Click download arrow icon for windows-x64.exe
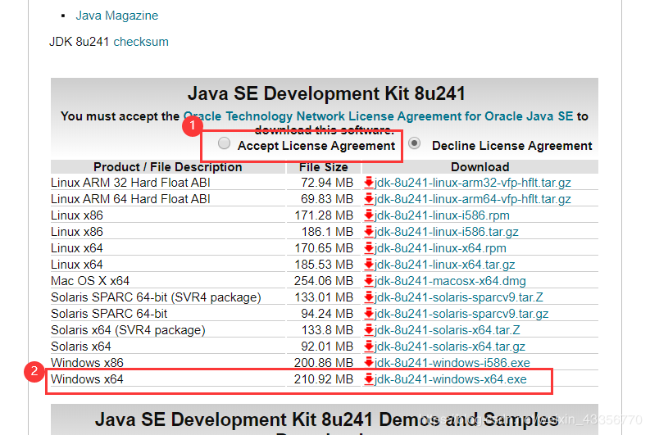Screen dimensions: 650x435 [x=369, y=379]
